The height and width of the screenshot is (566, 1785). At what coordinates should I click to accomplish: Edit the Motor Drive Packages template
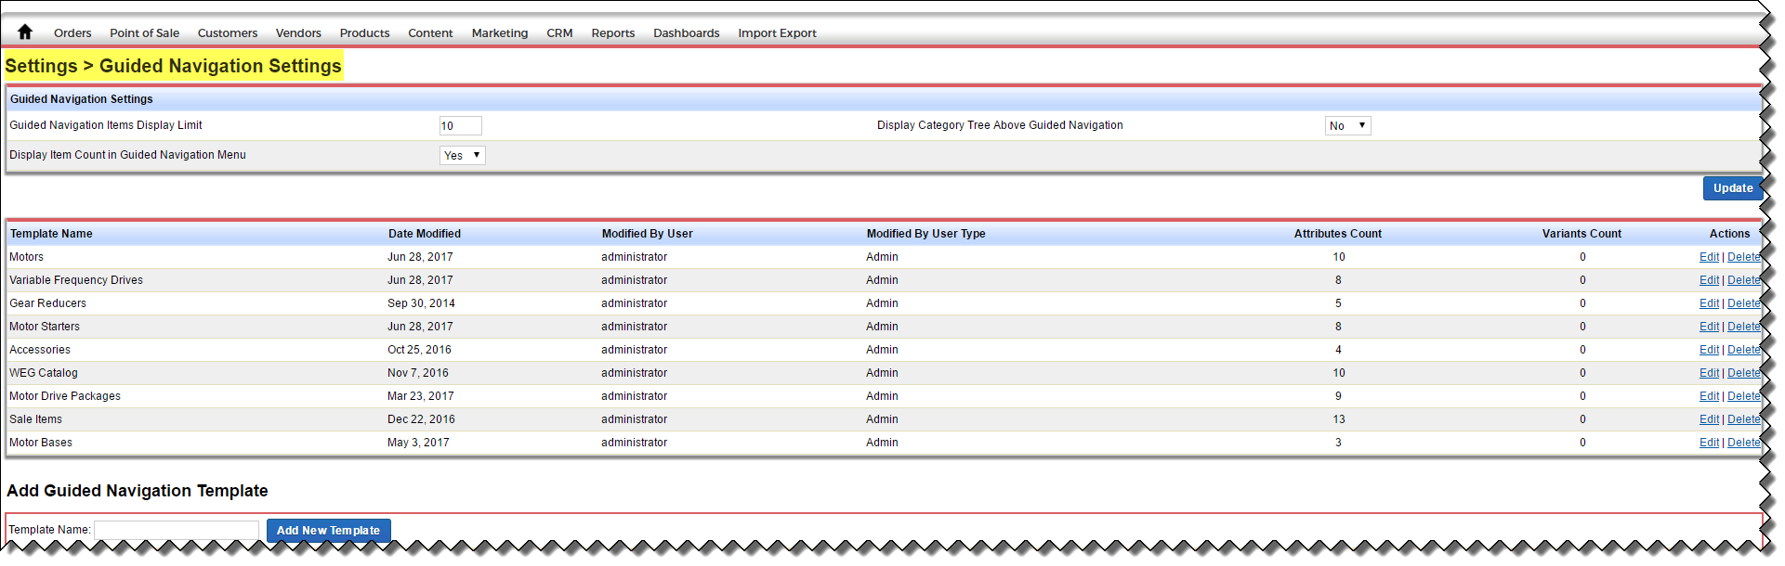pyautogui.click(x=1709, y=396)
